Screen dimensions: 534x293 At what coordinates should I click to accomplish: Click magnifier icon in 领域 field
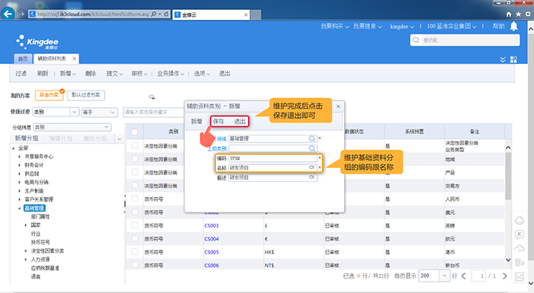pos(311,139)
